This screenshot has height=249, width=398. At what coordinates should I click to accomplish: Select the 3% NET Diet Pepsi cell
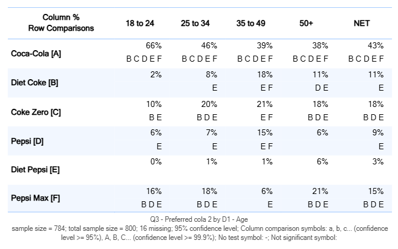[x=378, y=162]
